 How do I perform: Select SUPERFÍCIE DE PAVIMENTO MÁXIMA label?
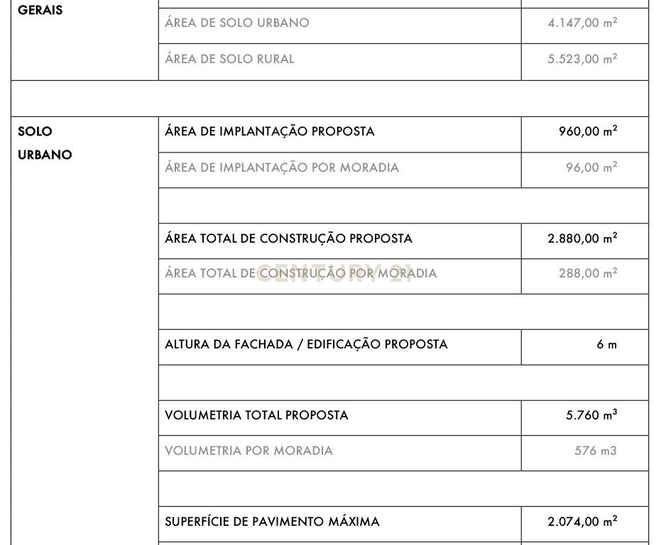coord(272,522)
